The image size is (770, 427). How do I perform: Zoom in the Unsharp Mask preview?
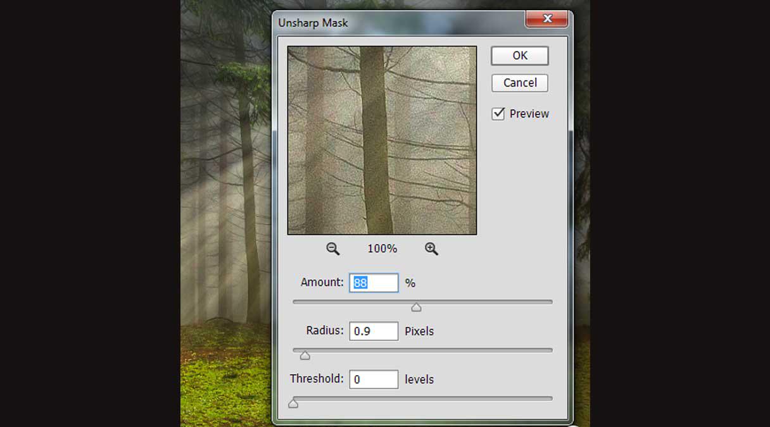431,249
